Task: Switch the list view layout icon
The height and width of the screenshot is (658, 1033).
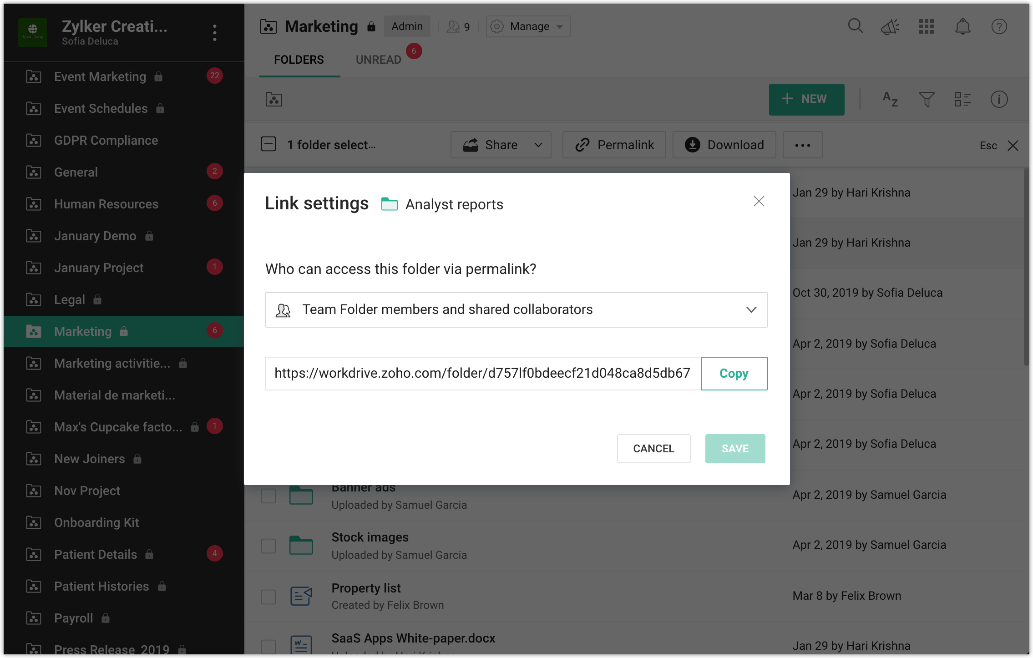Action: (x=962, y=99)
